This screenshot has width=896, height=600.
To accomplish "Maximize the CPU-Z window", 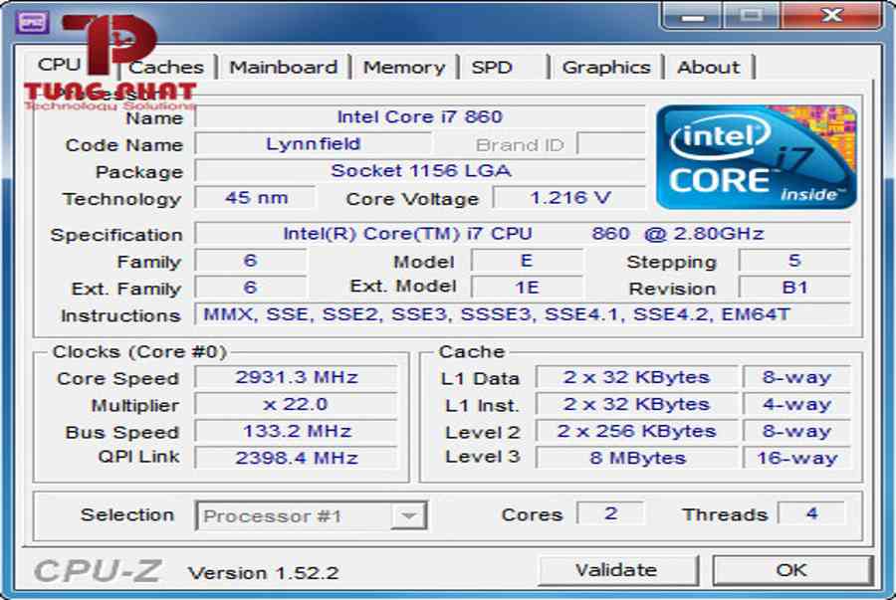I will (752, 15).
